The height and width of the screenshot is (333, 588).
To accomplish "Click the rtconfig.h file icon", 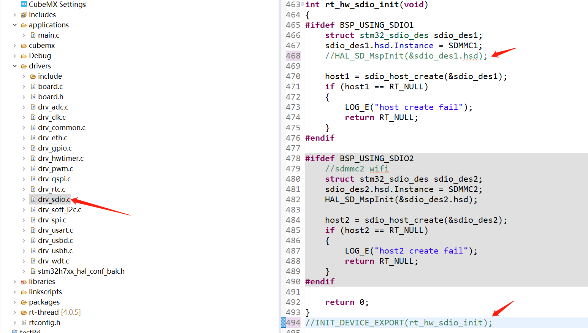I will tap(24, 323).
